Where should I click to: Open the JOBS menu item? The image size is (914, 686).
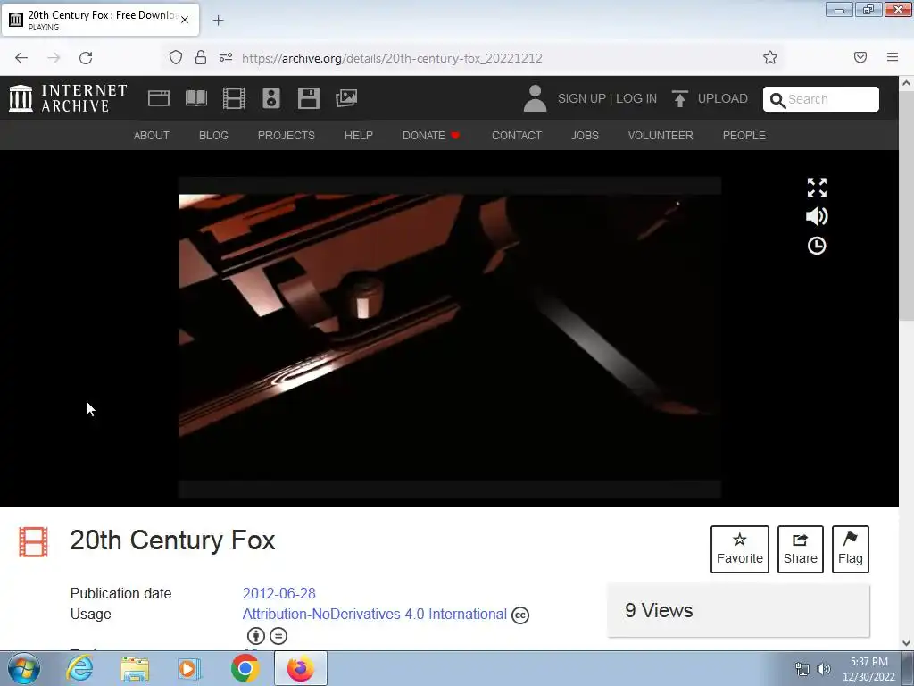pyautogui.click(x=585, y=136)
